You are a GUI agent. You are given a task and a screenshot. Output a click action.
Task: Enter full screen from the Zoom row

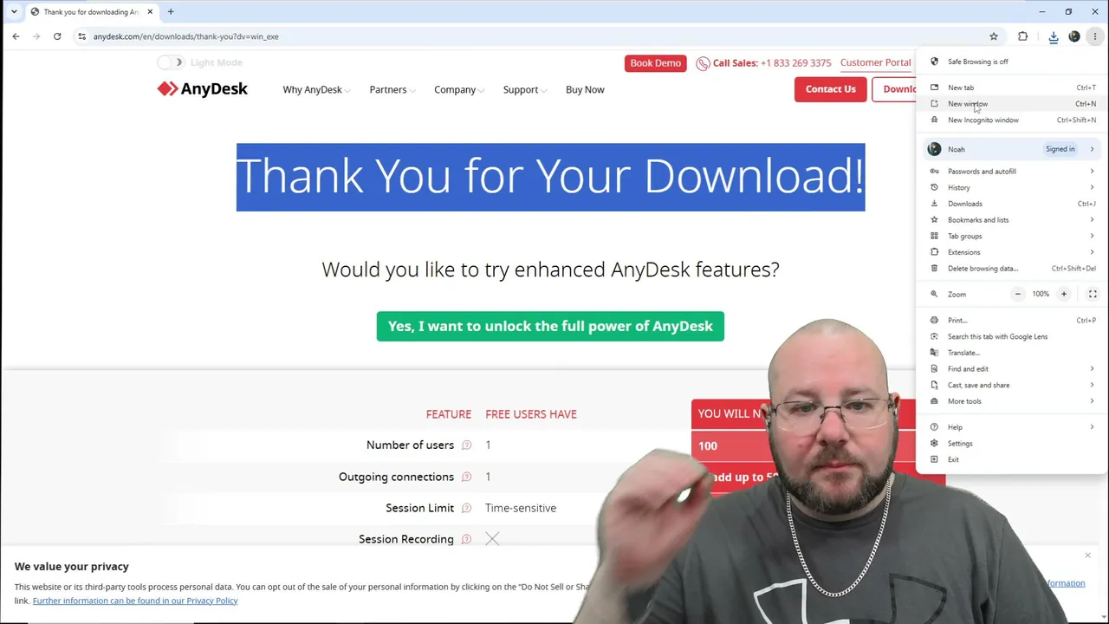(1093, 294)
